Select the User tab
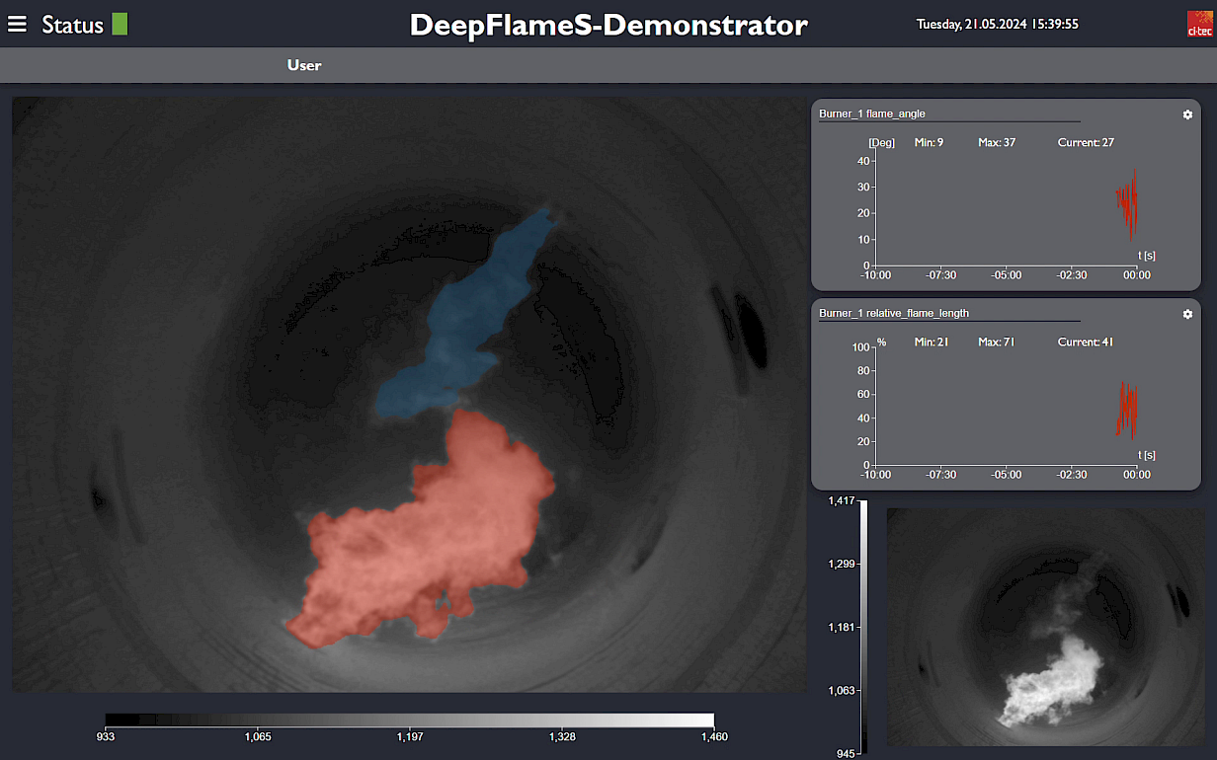This screenshot has height=760, width=1217. (304, 65)
